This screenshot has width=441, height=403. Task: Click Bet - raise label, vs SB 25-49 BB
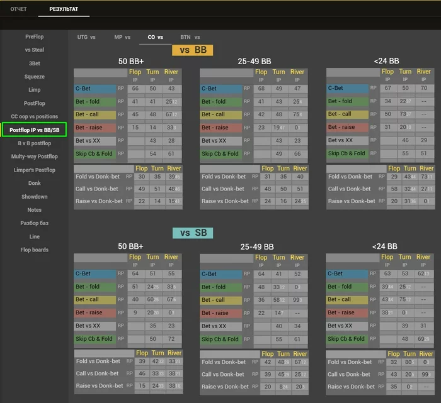[220, 313]
